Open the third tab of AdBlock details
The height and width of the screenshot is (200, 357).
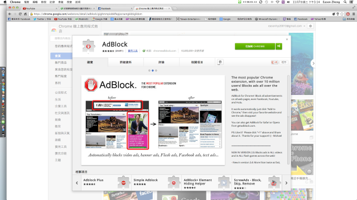(x=161, y=62)
